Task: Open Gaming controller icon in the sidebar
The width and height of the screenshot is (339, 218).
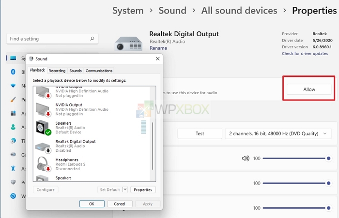Action: (13, 155)
